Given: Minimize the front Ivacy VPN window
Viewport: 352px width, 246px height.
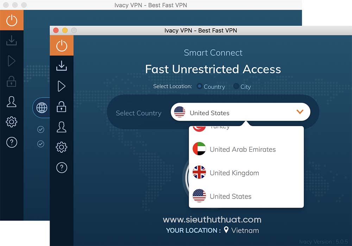Looking at the screenshot, I should point(65,30).
